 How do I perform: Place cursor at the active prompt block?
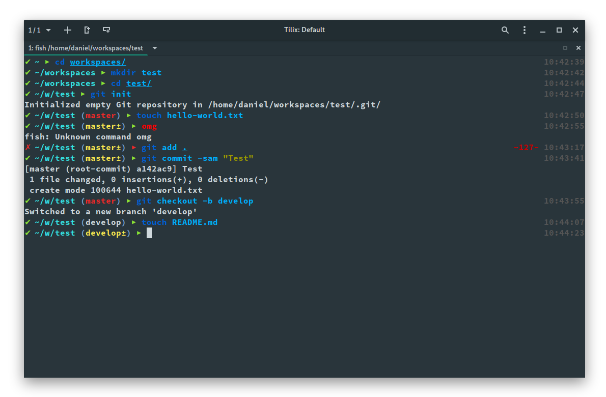pyautogui.click(x=149, y=233)
